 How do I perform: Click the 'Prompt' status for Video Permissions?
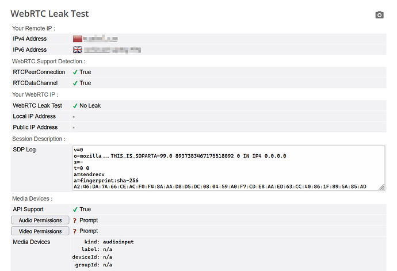pyautogui.click(x=89, y=231)
